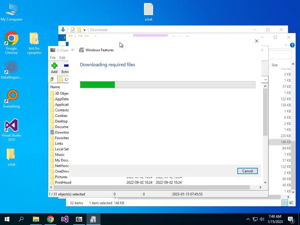
Task: Select the Links folder
Action: pos(57,143)
